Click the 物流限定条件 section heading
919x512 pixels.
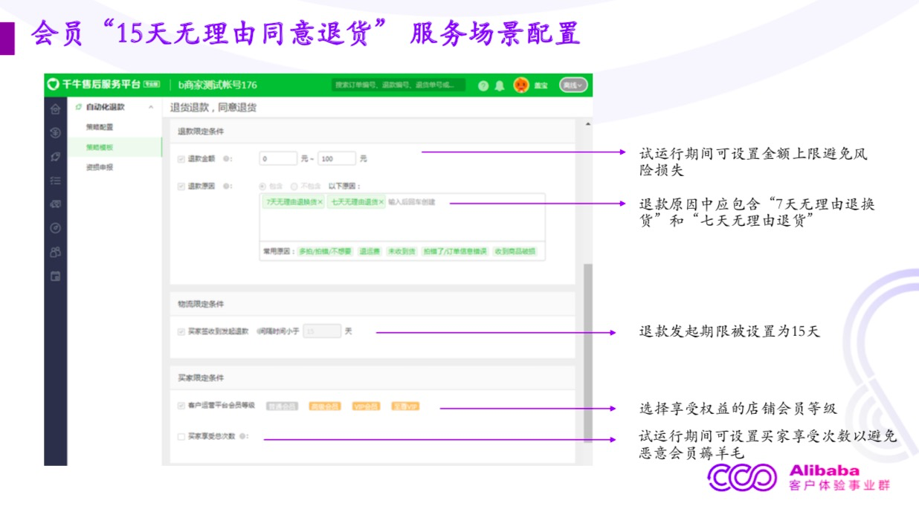200,305
